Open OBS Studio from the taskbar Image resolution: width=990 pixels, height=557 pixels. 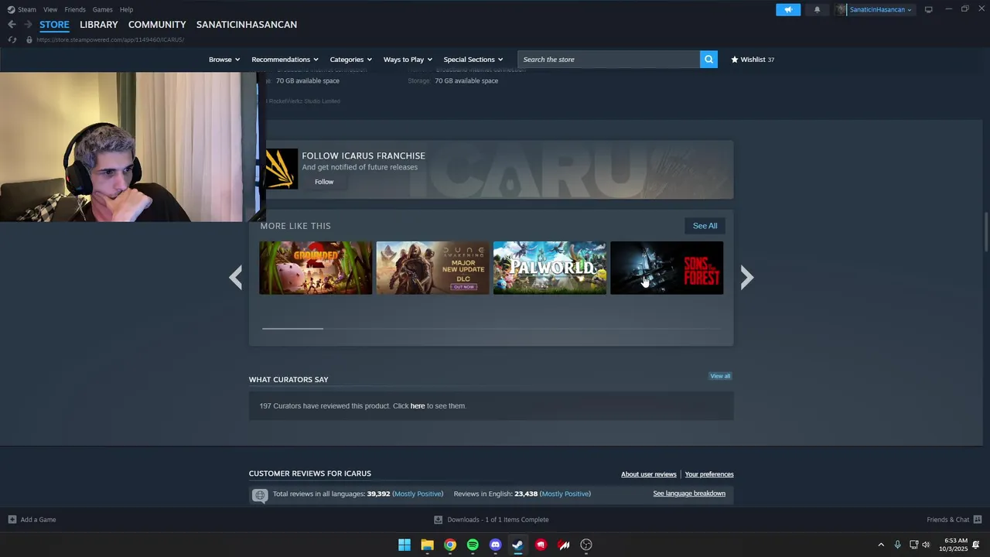point(586,545)
